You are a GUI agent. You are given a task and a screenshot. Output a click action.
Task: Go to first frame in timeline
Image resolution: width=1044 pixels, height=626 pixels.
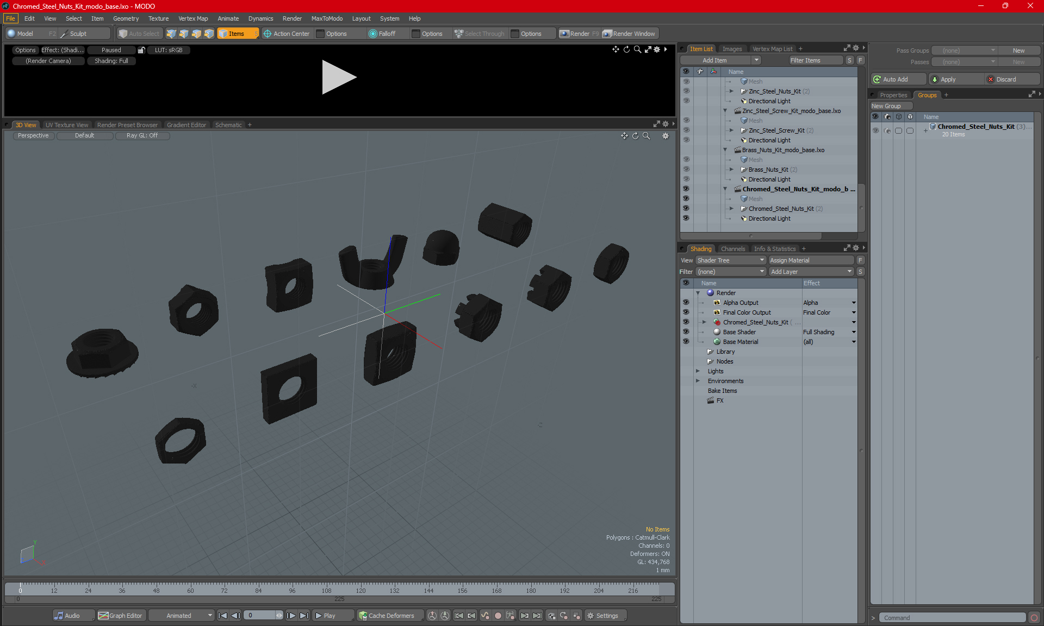tap(222, 616)
